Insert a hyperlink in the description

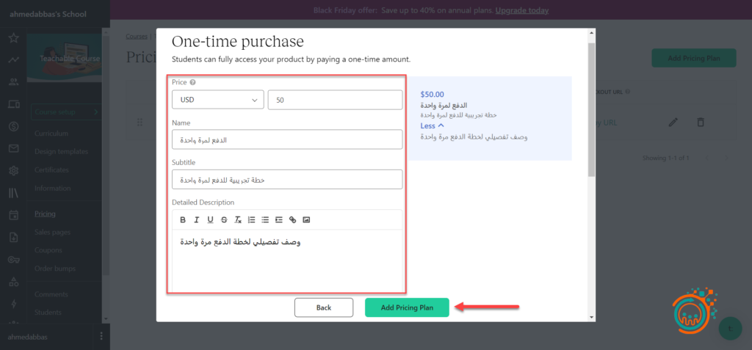[292, 219]
